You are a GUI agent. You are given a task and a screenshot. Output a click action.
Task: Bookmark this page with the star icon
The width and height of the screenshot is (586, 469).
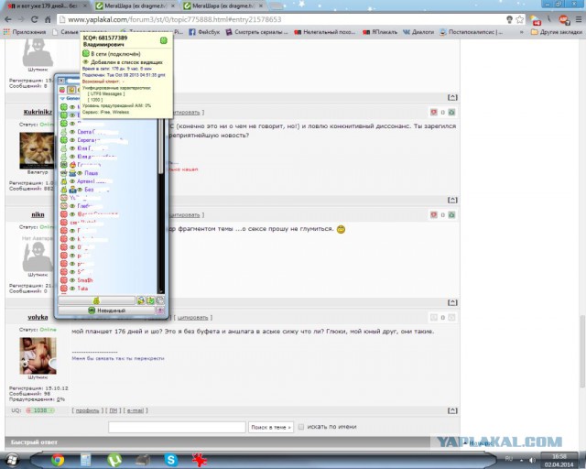[519, 19]
